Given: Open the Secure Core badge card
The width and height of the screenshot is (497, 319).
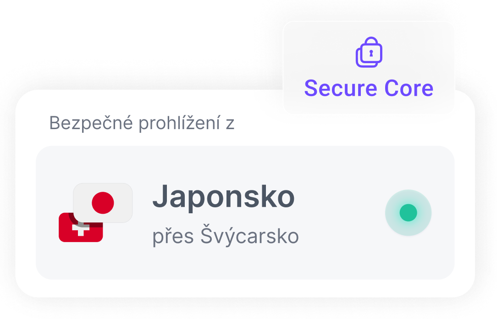Looking at the screenshot, I should point(369,67).
